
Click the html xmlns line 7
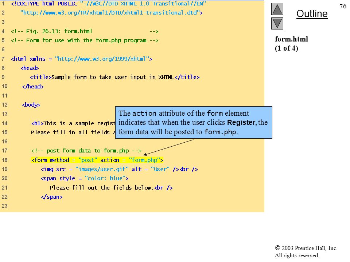[x=81, y=59]
